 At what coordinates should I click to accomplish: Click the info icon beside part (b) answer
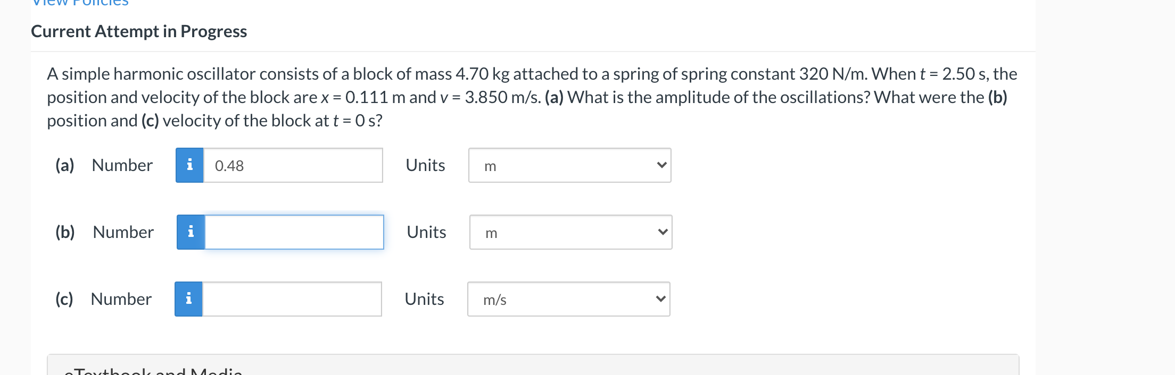coord(191,232)
